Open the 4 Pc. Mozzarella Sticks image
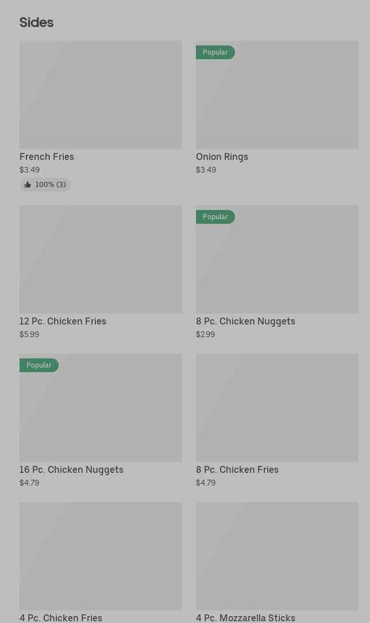Screen dimensions: 370x623 point(277,556)
